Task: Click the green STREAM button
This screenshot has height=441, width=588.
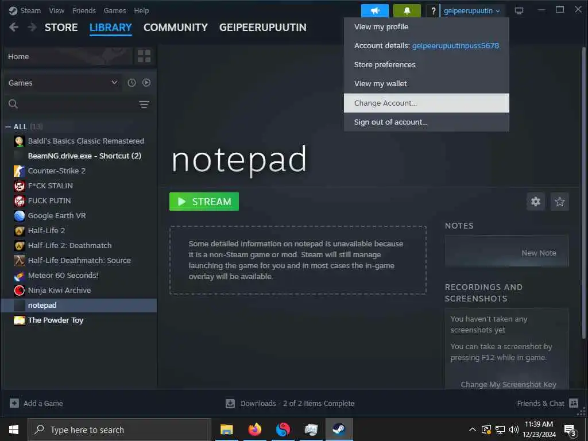Action: 204,202
